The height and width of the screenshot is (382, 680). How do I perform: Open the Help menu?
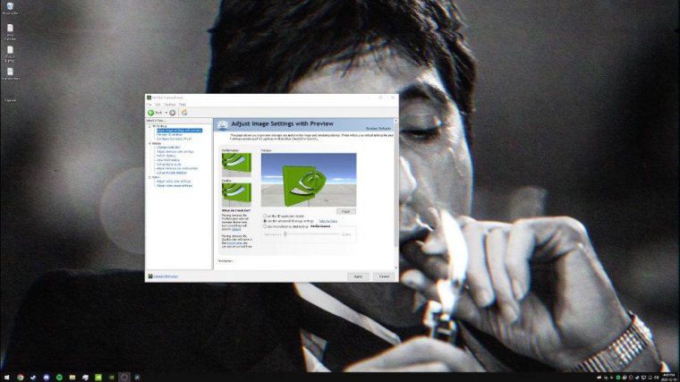pos(183,105)
